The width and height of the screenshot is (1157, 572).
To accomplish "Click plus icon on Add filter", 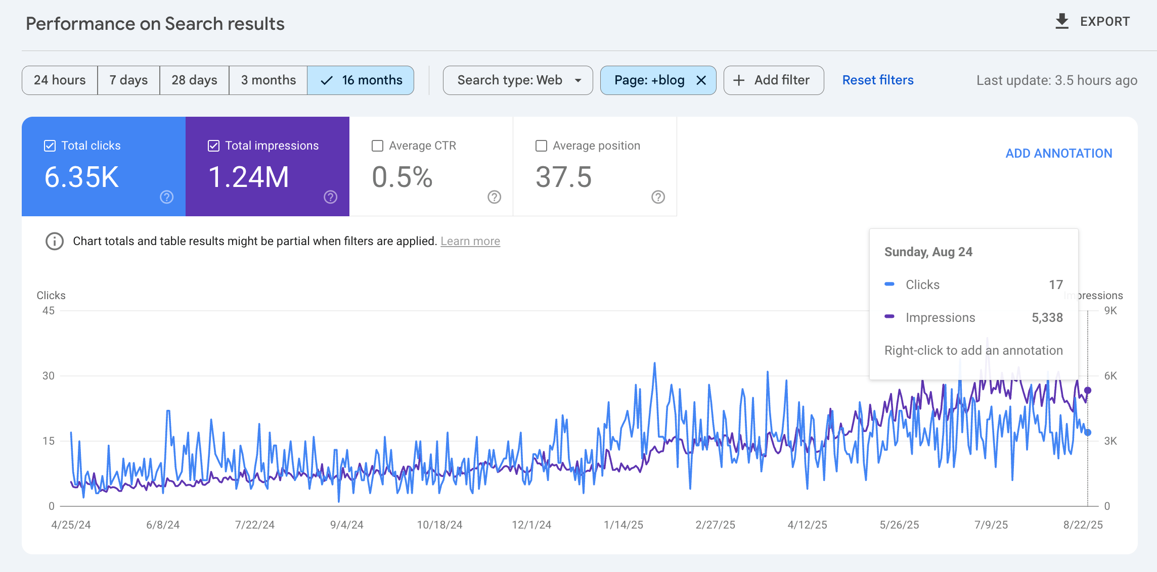I will [x=739, y=80].
